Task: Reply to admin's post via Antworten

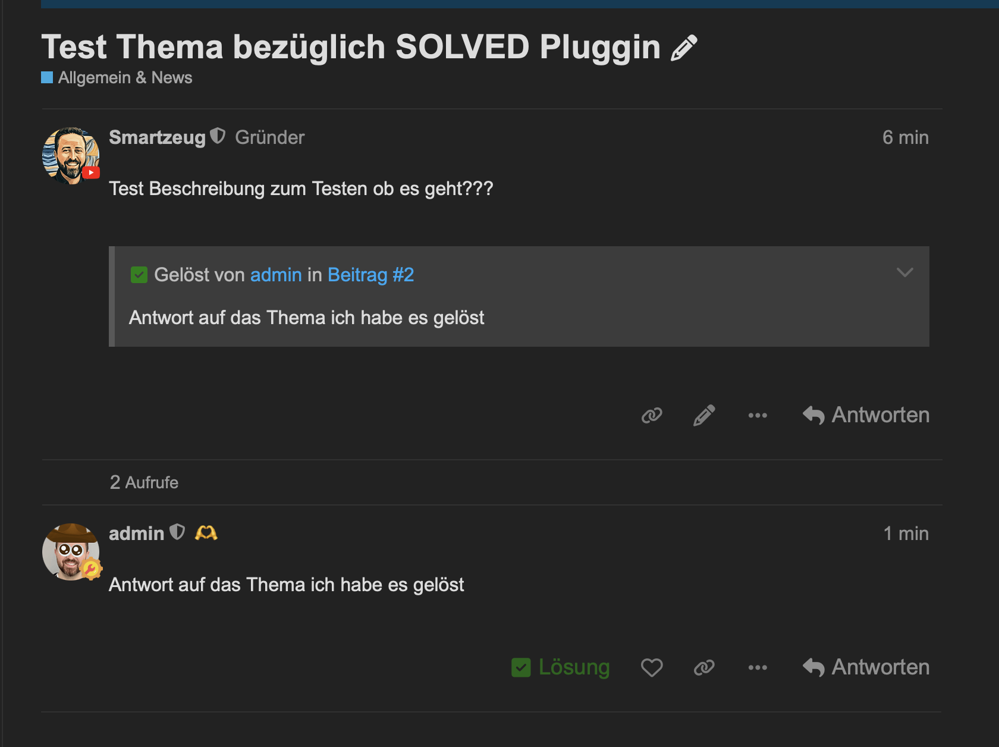Action: click(866, 667)
